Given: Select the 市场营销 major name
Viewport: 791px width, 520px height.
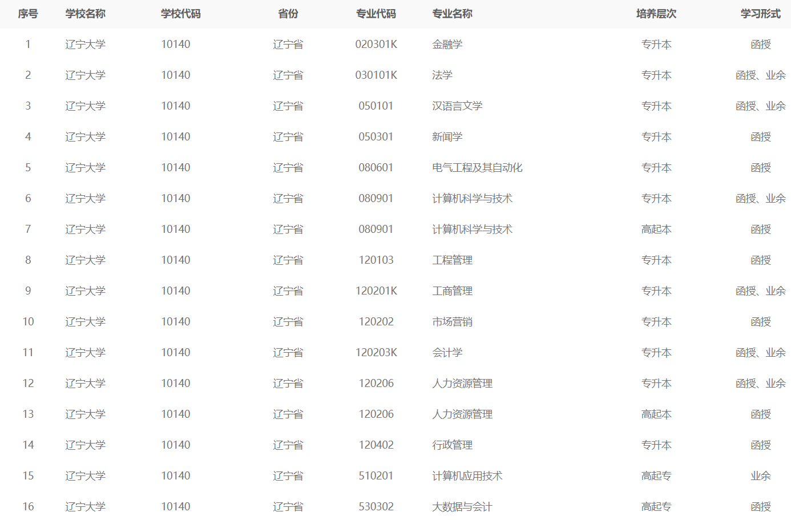Looking at the screenshot, I should coord(453,322).
